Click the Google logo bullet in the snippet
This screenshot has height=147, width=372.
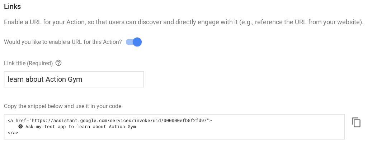click(20, 127)
